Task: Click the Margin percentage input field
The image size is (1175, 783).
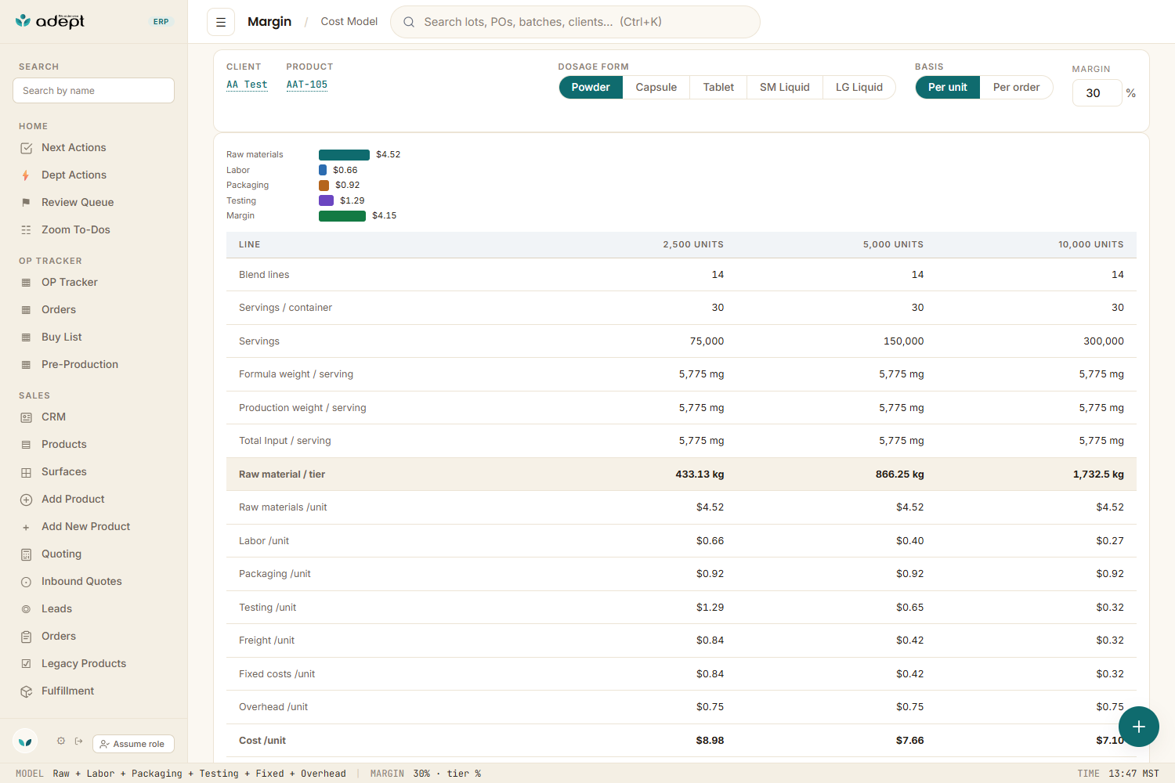Action: click(1097, 93)
